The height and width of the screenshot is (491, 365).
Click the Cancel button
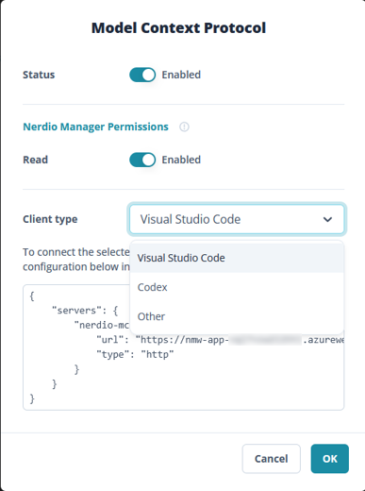click(272, 459)
